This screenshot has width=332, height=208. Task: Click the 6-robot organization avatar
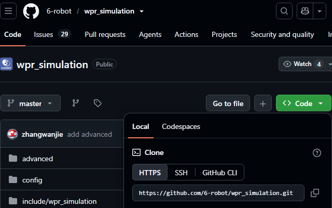click(x=6, y=64)
